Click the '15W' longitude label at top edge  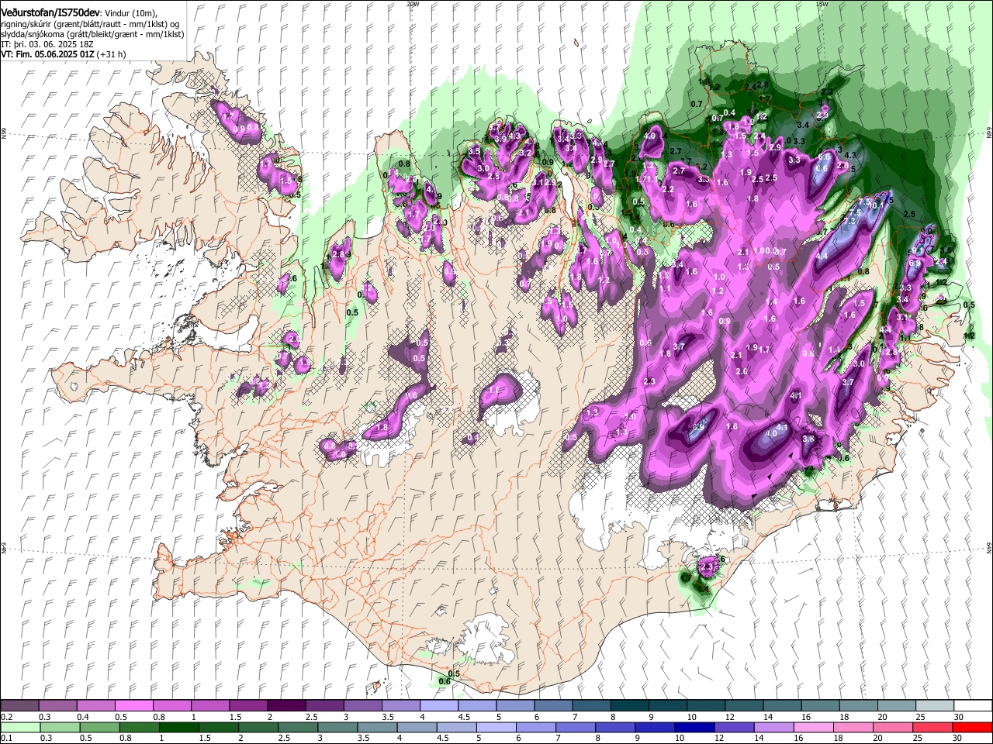coord(822,3)
